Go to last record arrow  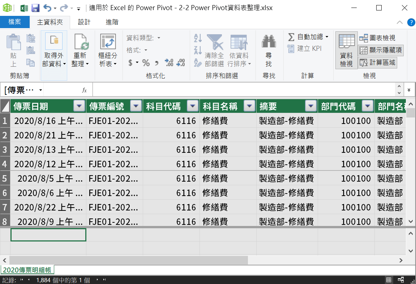(x=104, y=280)
